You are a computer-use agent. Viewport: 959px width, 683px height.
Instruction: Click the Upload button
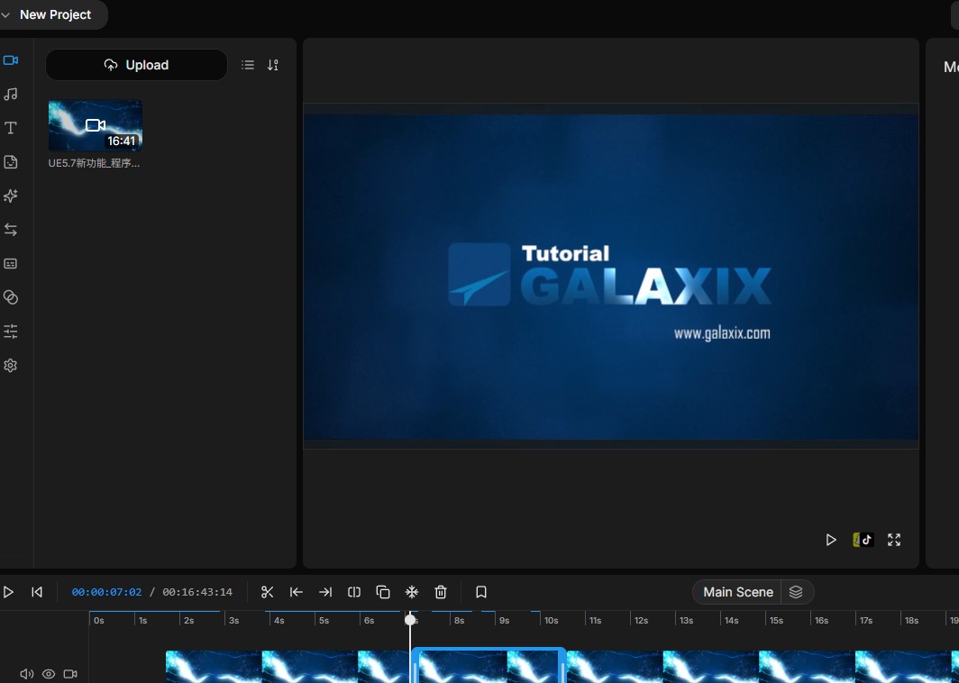pyautogui.click(x=135, y=65)
